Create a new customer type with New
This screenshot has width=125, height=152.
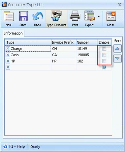(9, 19)
